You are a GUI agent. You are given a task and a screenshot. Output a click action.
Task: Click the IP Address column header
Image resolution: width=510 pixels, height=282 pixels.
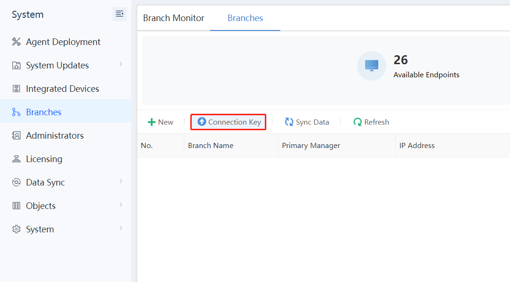click(x=417, y=146)
